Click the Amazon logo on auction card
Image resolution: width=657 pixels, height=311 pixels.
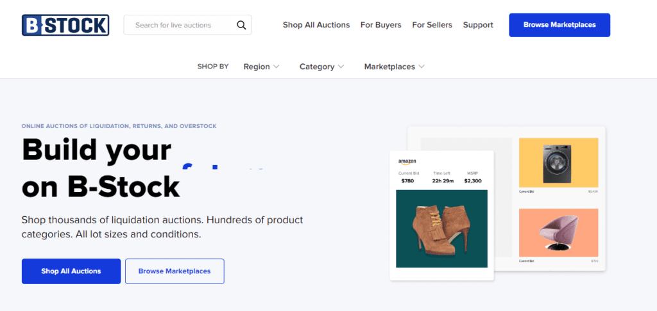[x=407, y=162]
